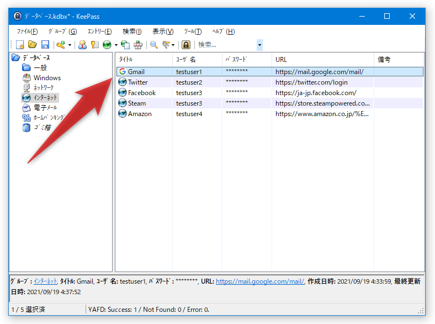Open the quick search dropdown arrow
This screenshot has height=324, width=435.
[x=259, y=45]
